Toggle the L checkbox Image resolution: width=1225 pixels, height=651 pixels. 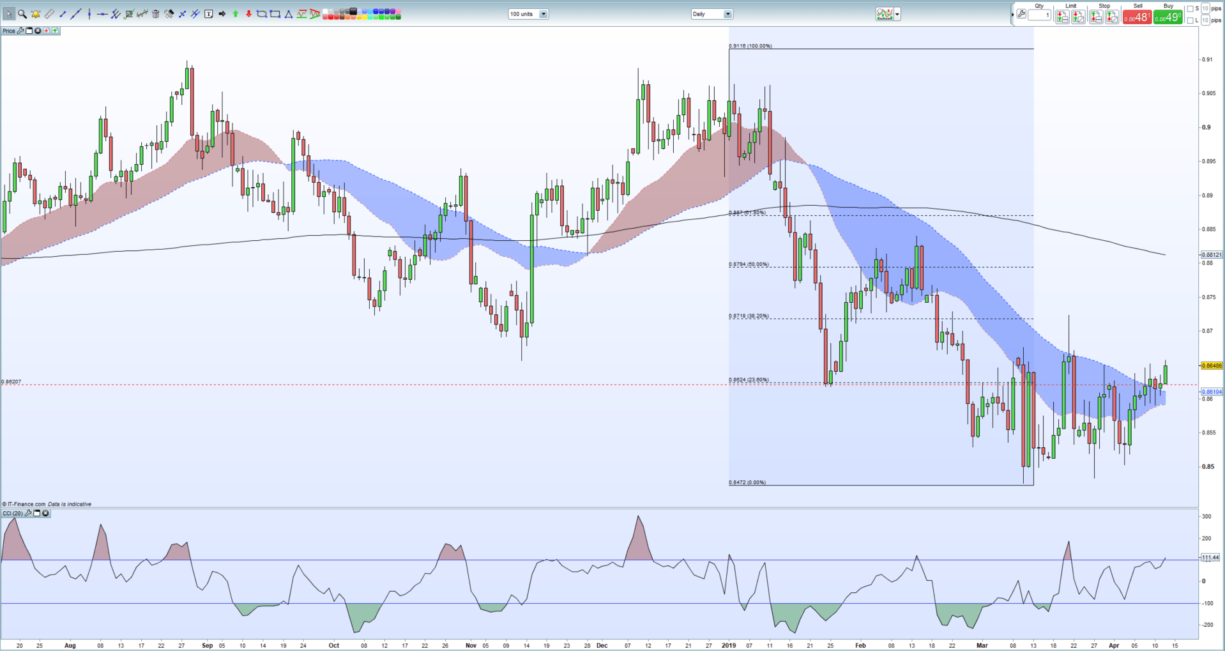click(x=1190, y=20)
